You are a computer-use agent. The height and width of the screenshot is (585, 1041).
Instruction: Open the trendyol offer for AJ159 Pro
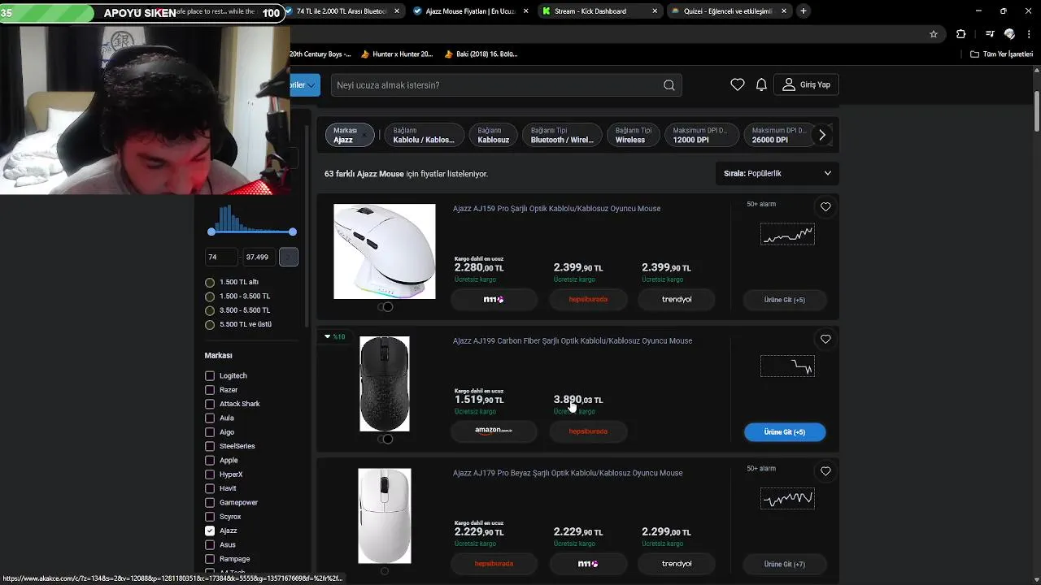point(677,300)
